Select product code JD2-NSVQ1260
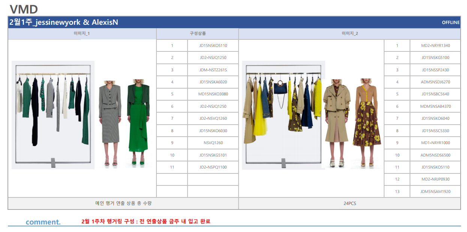Screen dimensions: 467x232 (213, 119)
